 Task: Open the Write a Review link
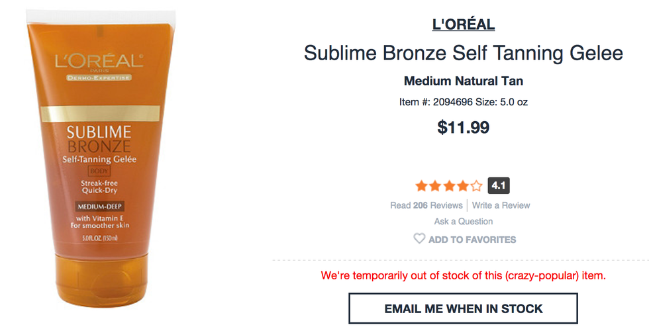tap(501, 205)
